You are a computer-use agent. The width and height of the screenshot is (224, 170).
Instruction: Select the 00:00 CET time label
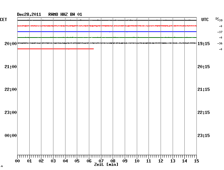(x=11, y=135)
